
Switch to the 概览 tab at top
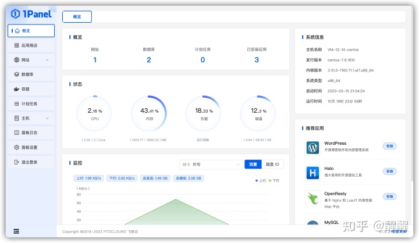tap(77, 16)
